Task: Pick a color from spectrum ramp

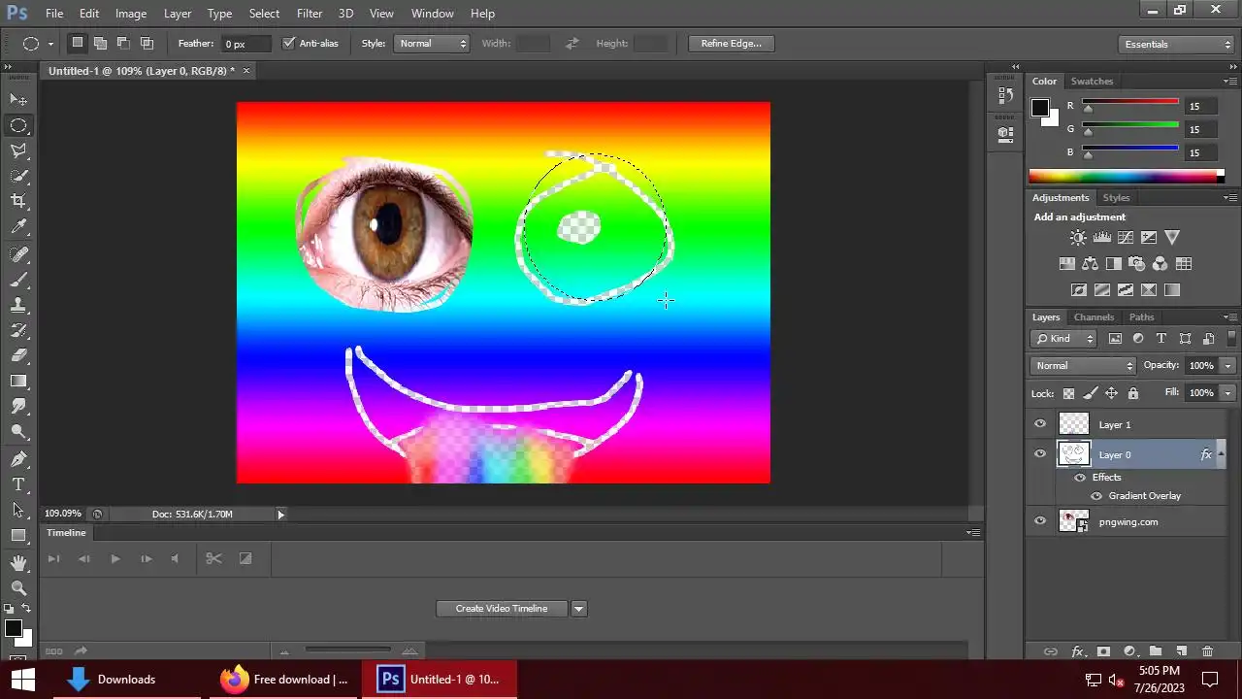Action: [1126, 176]
